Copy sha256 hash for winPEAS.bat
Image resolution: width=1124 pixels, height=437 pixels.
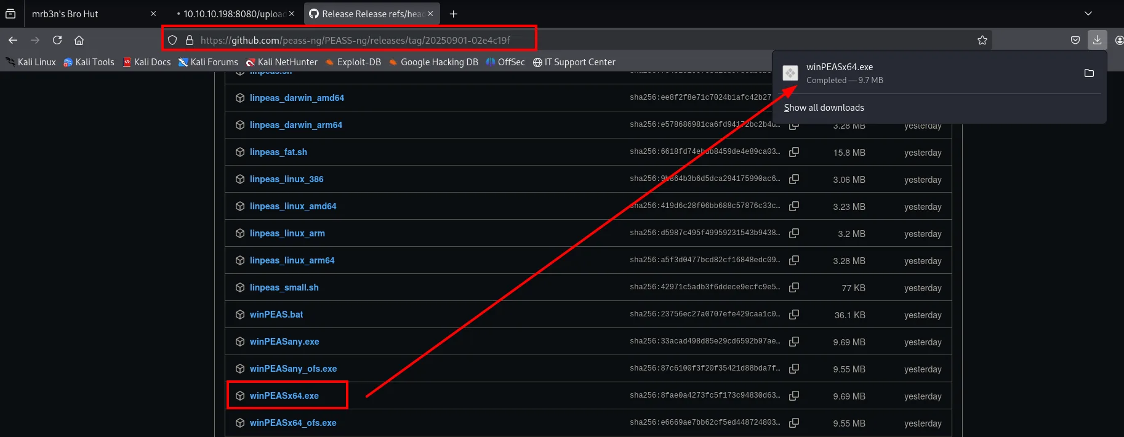(x=794, y=315)
